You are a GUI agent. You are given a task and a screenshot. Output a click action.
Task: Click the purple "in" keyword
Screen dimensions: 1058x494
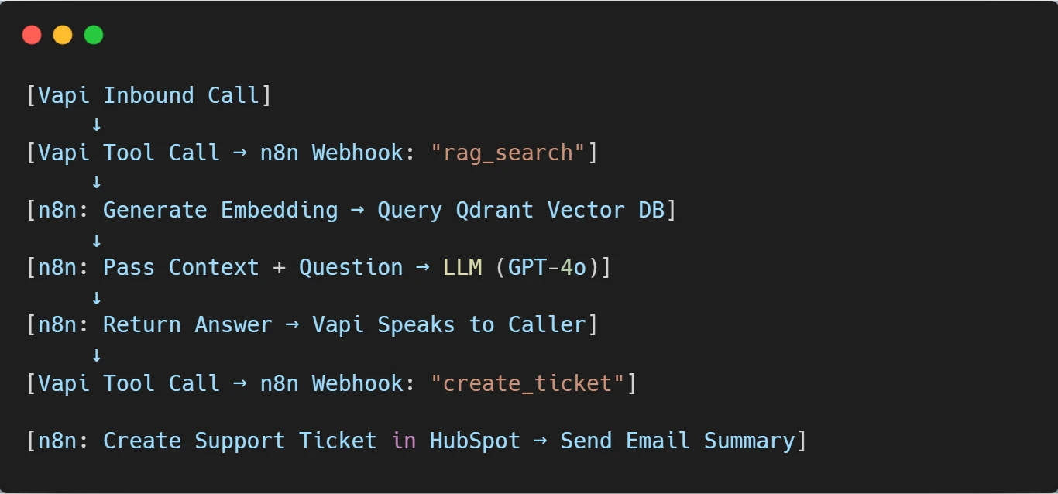(404, 441)
